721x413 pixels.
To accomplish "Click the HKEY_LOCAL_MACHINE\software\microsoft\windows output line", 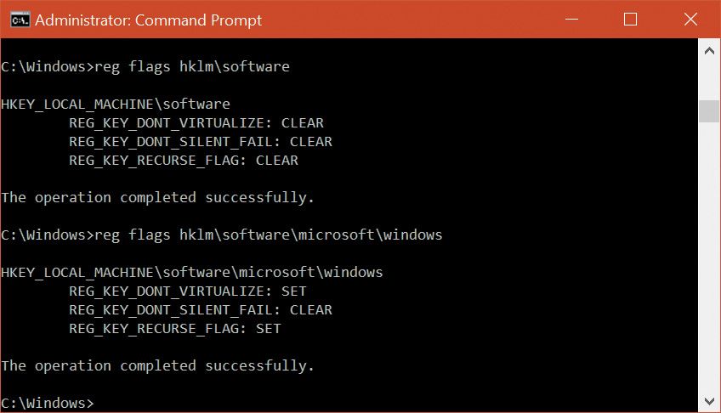I will pyautogui.click(x=192, y=273).
